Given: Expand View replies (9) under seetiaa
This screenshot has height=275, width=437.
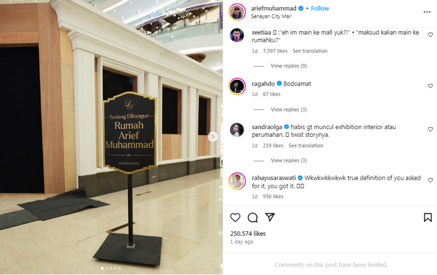Looking at the screenshot, I should pos(289,66).
